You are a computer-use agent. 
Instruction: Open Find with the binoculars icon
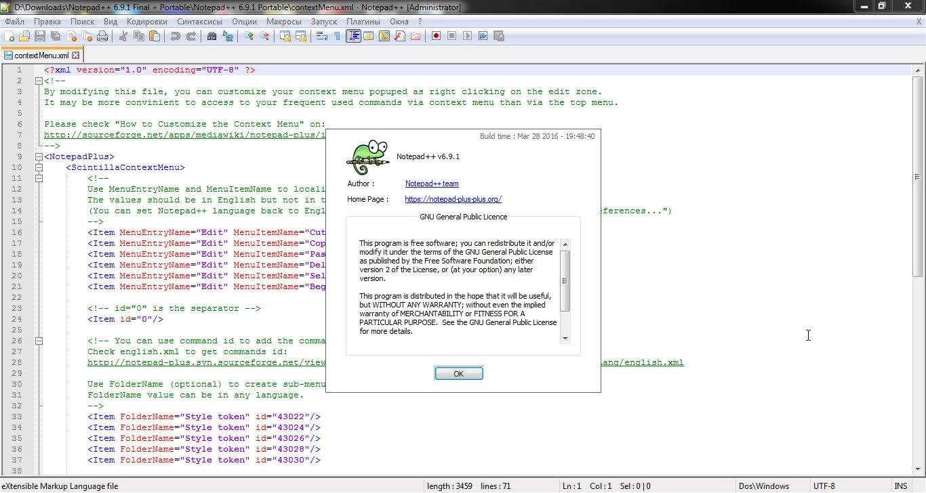212,36
